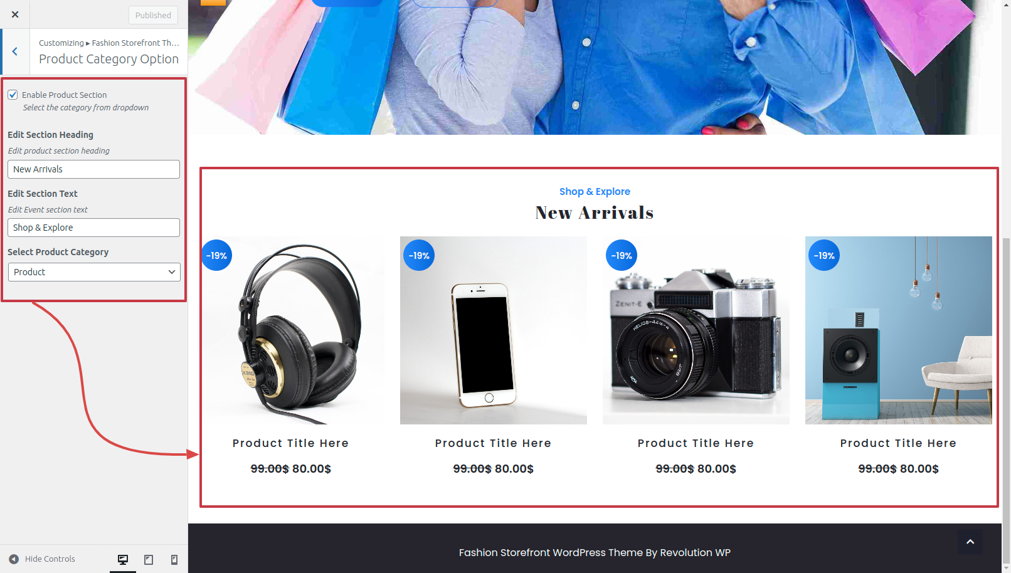Go back using the left chevron arrow

click(x=15, y=51)
